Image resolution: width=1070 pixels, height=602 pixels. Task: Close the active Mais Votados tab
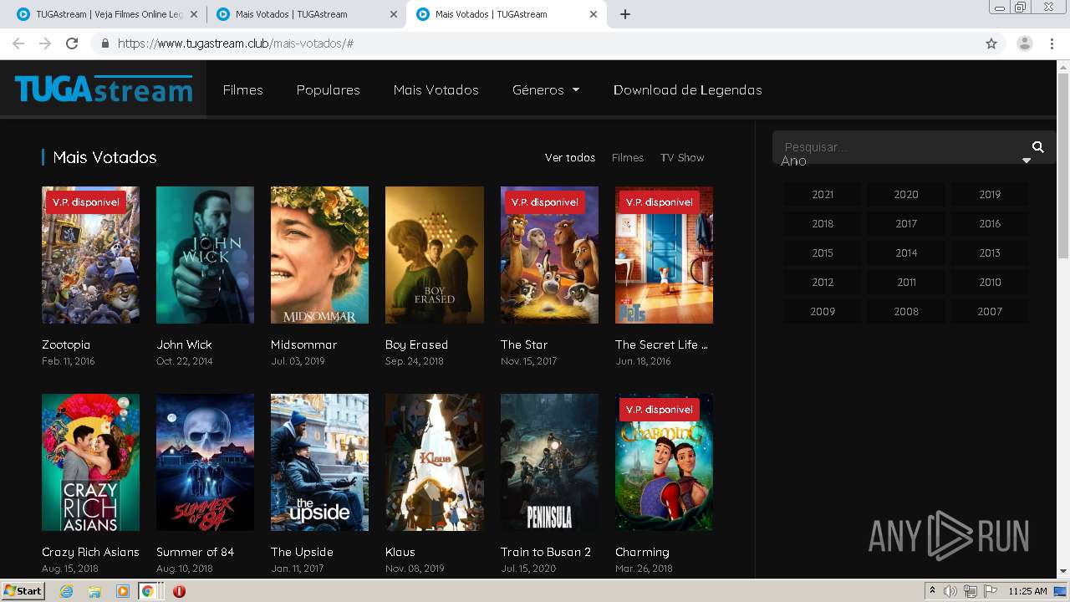click(x=594, y=14)
